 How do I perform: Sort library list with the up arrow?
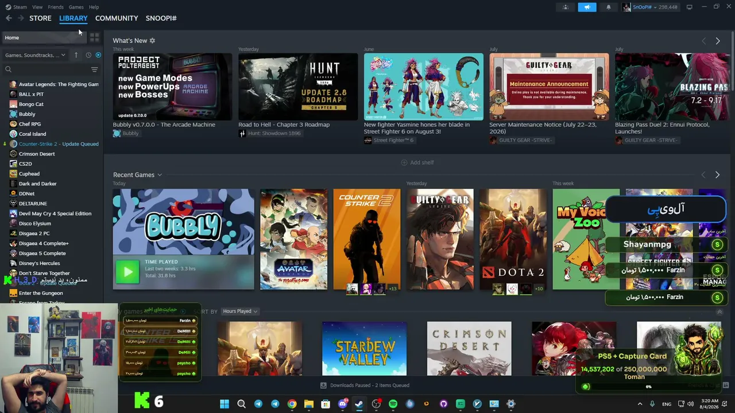76,55
